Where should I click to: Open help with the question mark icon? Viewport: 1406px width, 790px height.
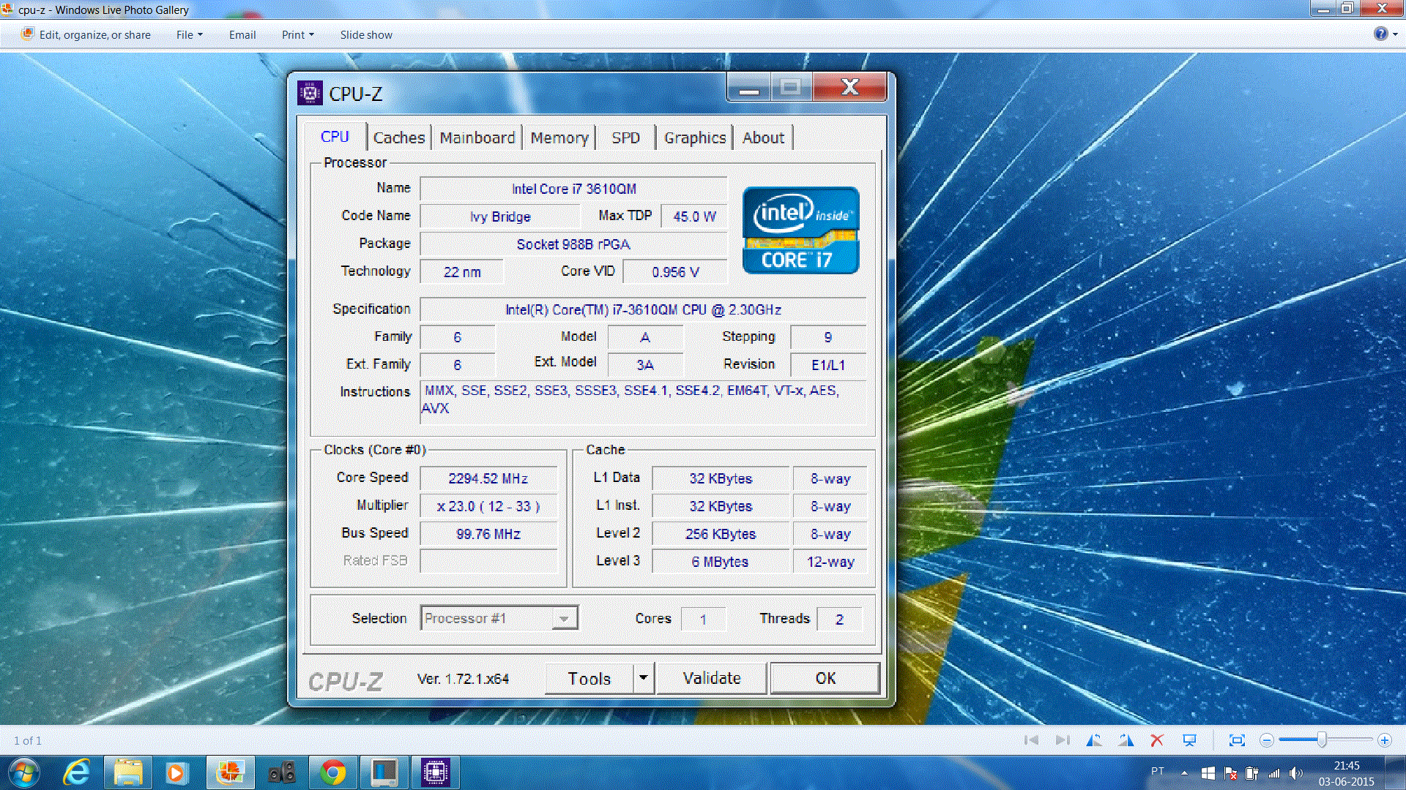click(x=1380, y=34)
